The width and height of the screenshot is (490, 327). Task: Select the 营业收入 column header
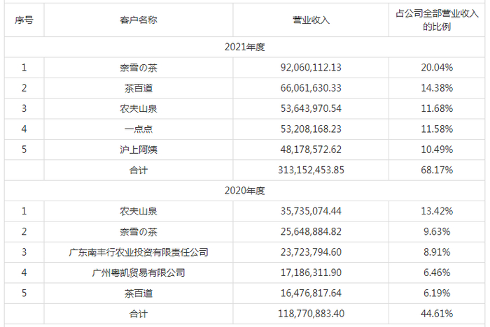click(x=311, y=20)
